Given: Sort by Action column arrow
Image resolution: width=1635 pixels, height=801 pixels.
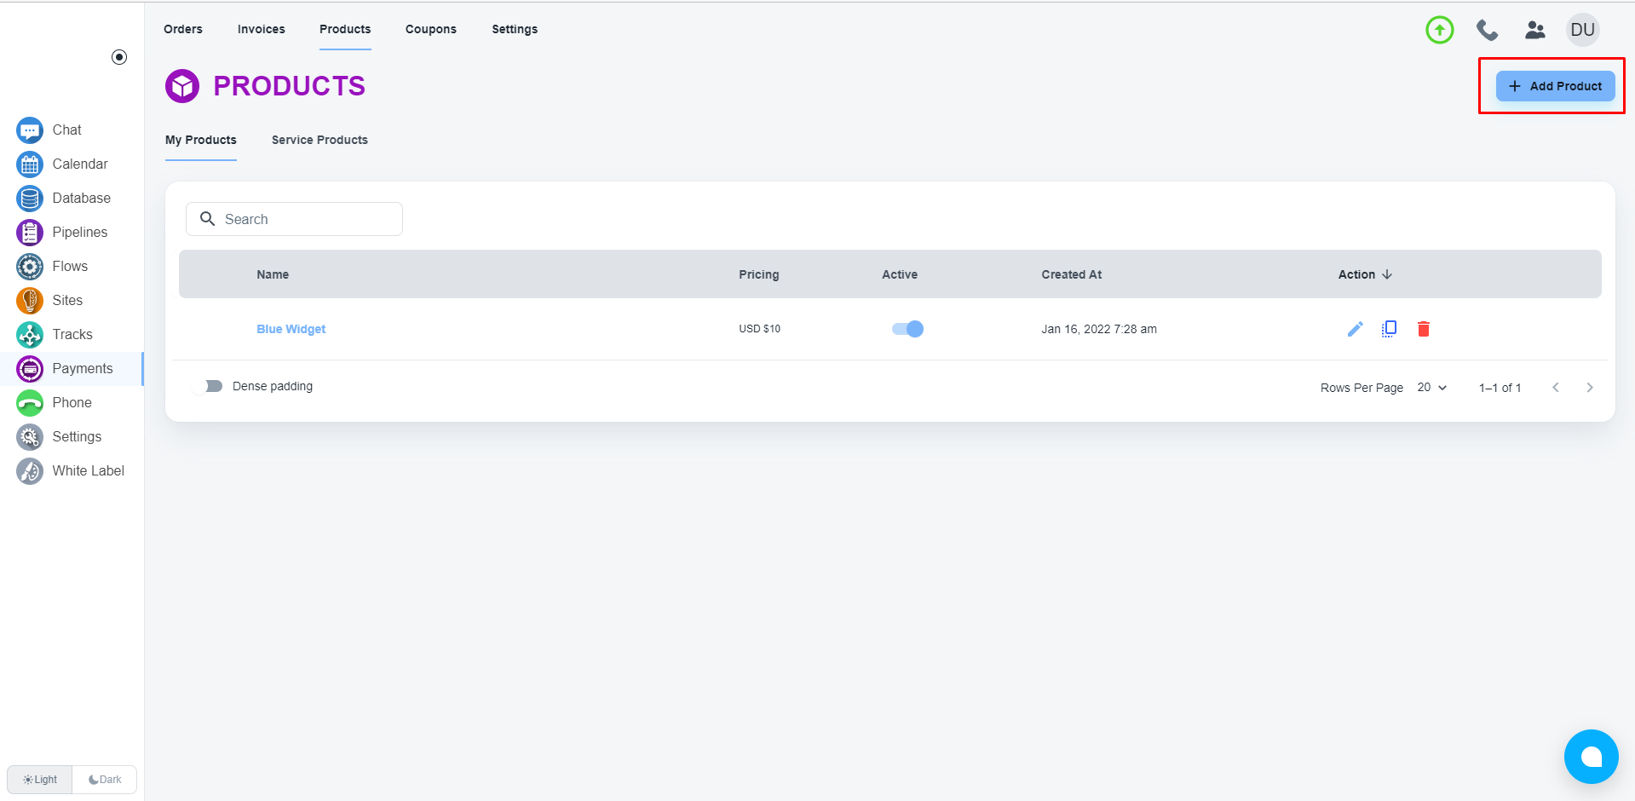Looking at the screenshot, I should pyautogui.click(x=1387, y=274).
